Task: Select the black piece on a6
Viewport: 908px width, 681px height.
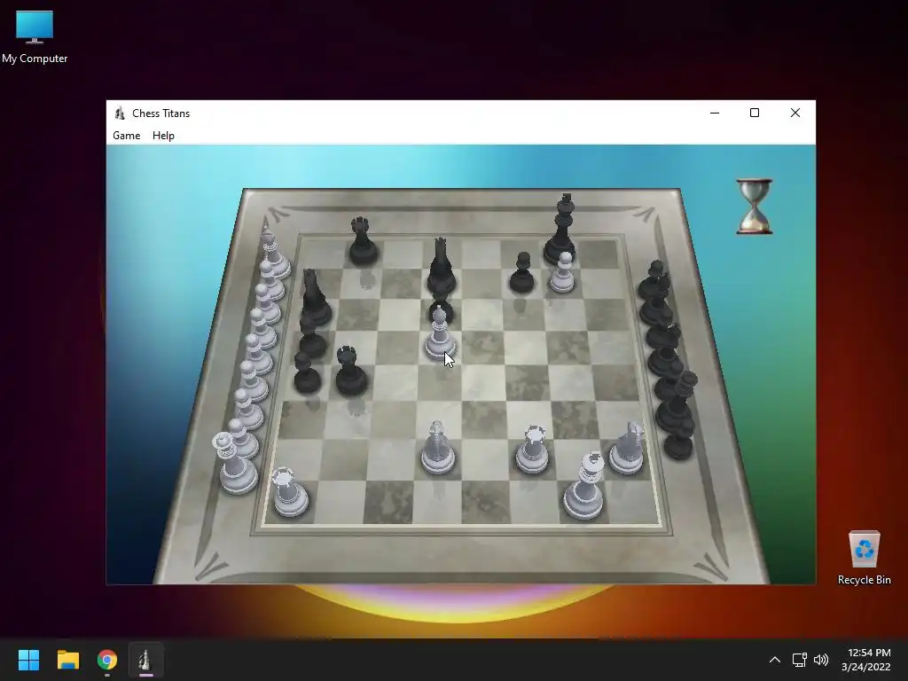Action: [x=315, y=298]
